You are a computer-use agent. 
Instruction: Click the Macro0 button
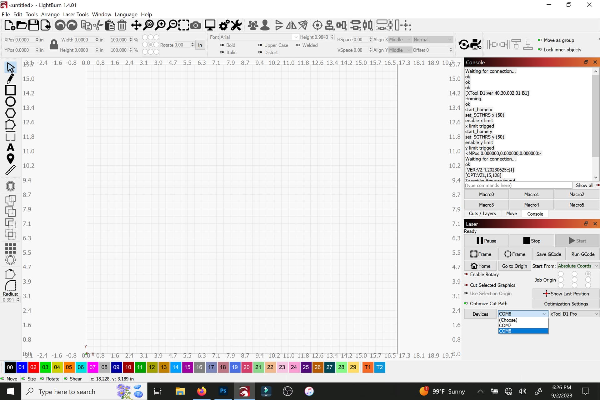coord(486,194)
